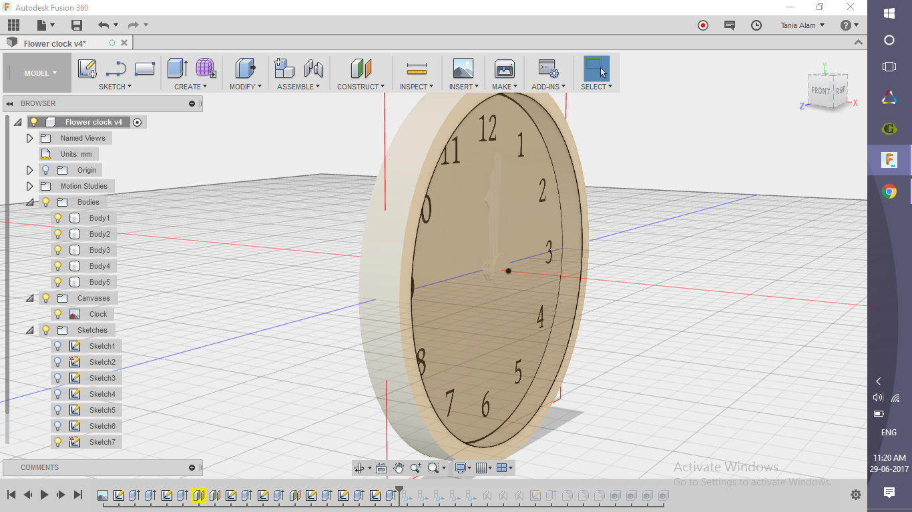Expand the Motion Studies folder
Screen dimensions: 912x512
29,186
